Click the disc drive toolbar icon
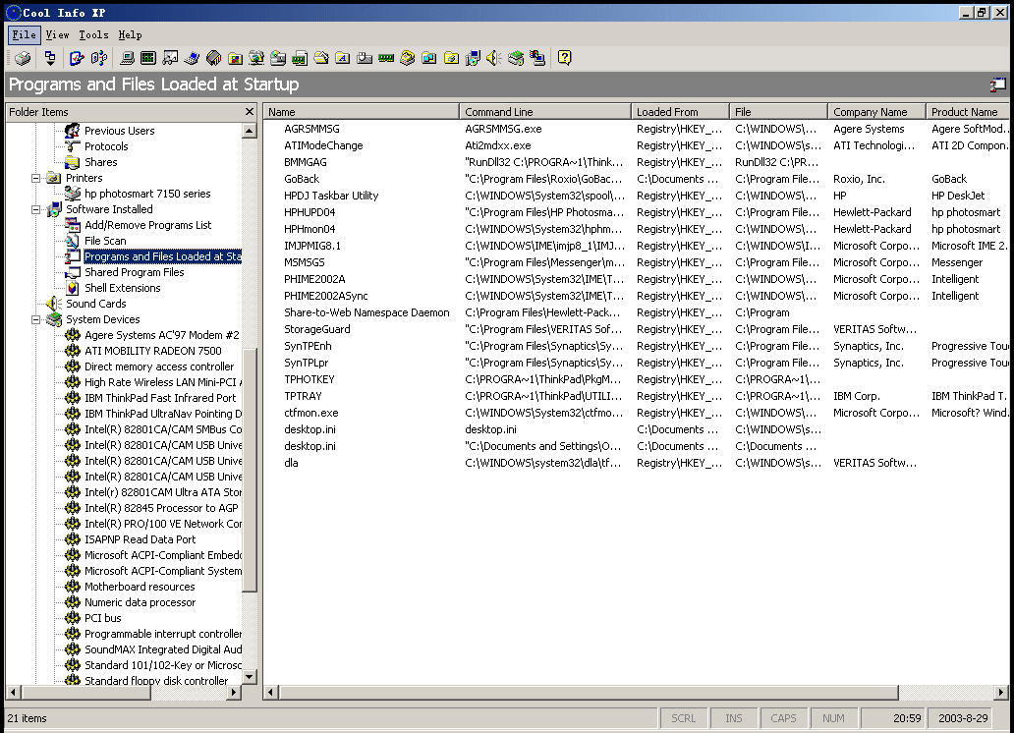This screenshot has height=733, width=1014. pyautogui.click(x=278, y=58)
